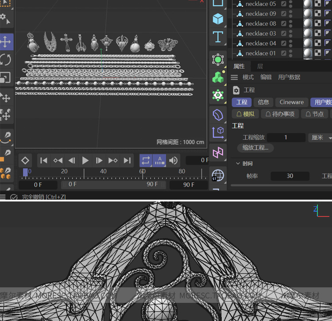Screen dimensions: 332x321
Task: Select necklace 08 in object list
Action: [x=261, y=24]
